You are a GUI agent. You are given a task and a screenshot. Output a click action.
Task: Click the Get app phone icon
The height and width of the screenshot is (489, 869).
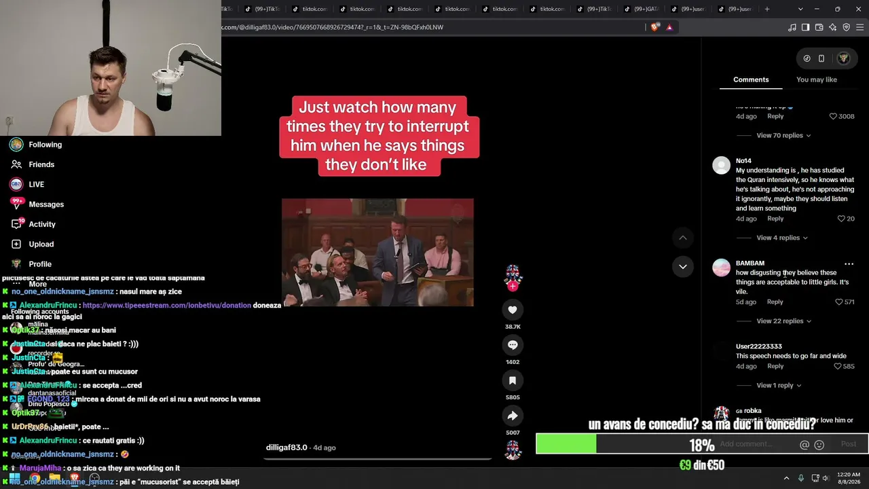(x=821, y=58)
